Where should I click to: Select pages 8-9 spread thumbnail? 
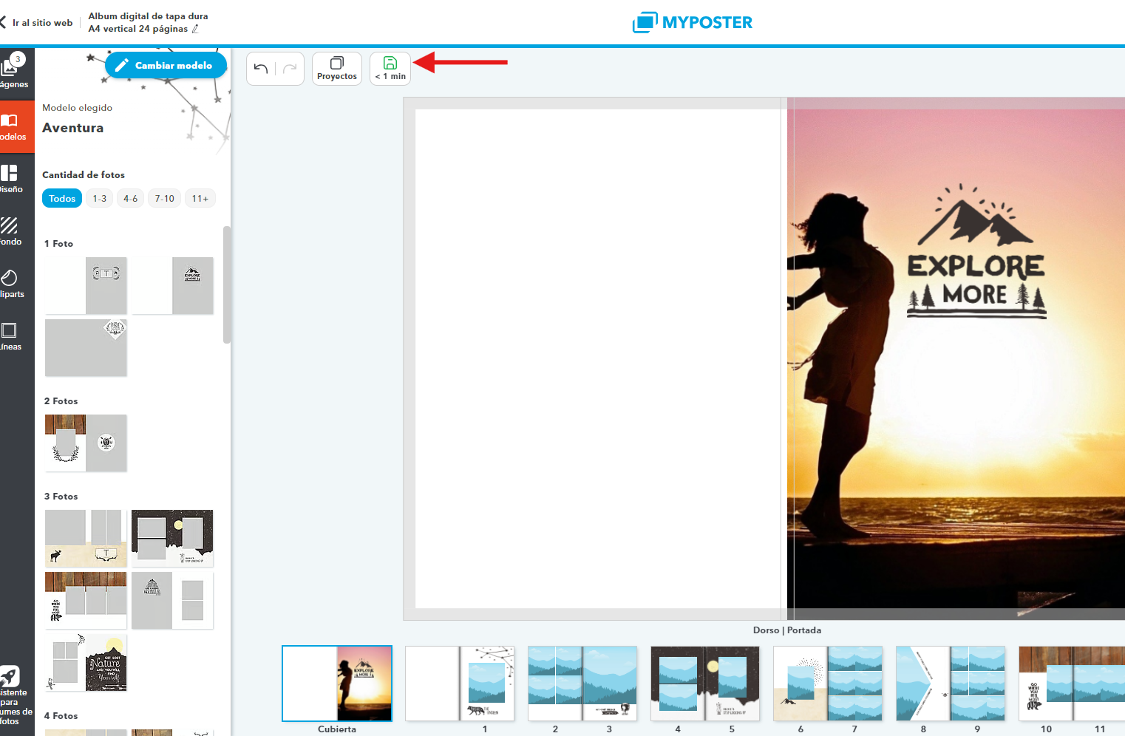[x=951, y=684]
